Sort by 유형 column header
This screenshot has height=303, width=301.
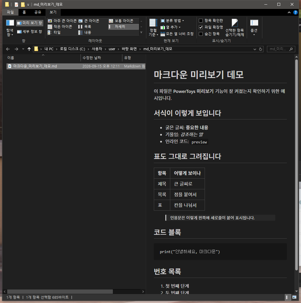pos(134,58)
